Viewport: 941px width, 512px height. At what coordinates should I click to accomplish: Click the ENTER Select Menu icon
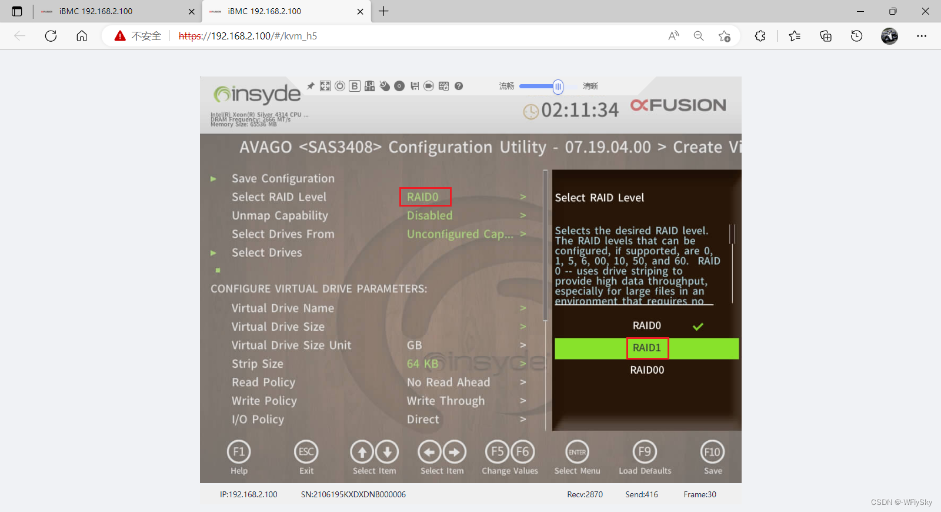578,452
